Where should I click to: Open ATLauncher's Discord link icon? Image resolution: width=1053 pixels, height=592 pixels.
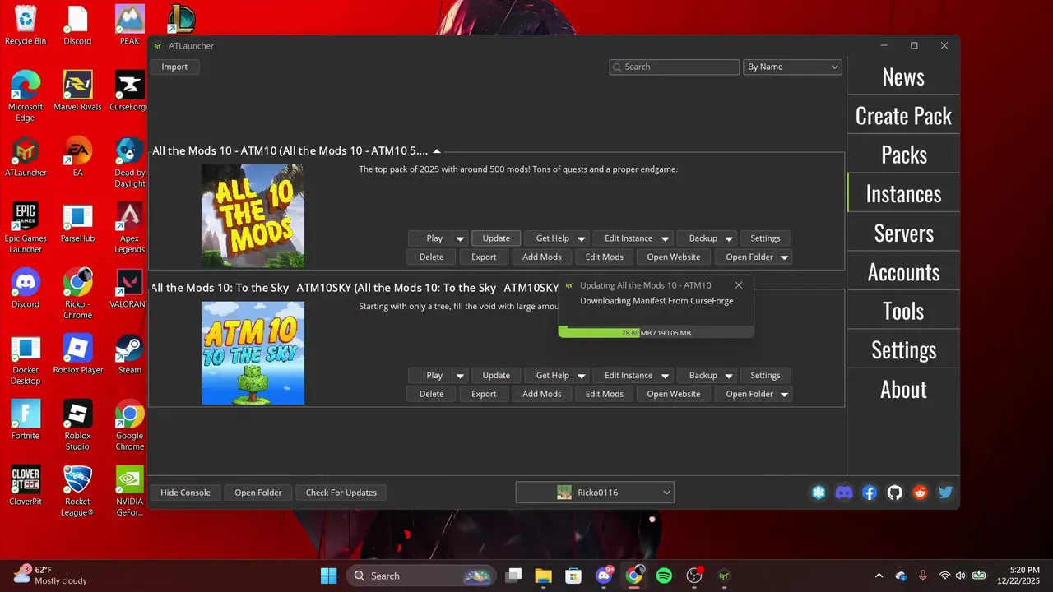pos(844,493)
